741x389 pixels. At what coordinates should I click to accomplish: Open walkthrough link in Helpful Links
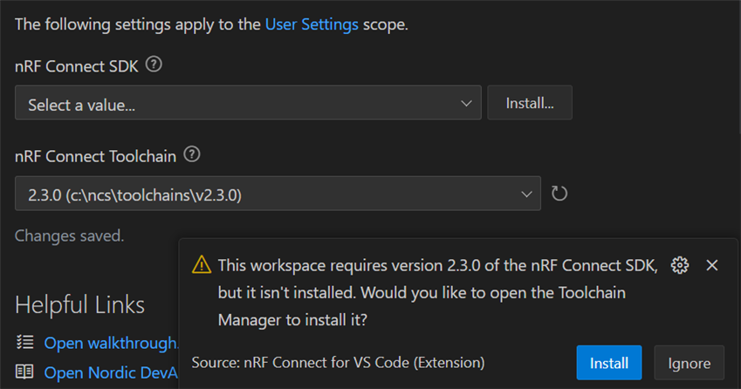click(111, 343)
